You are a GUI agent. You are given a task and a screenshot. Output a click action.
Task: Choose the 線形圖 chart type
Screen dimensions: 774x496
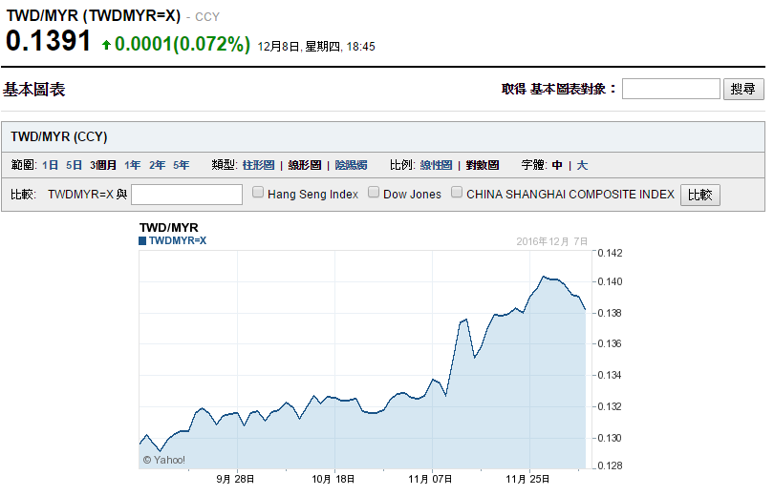[x=305, y=165]
